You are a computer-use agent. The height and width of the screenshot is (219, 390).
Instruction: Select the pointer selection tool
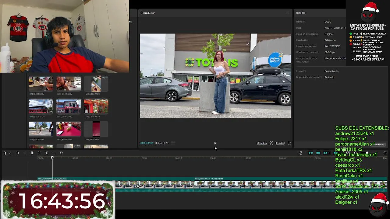pos(5,153)
